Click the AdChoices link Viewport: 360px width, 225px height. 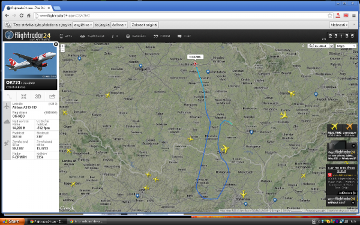pyautogui.click(x=347, y=193)
